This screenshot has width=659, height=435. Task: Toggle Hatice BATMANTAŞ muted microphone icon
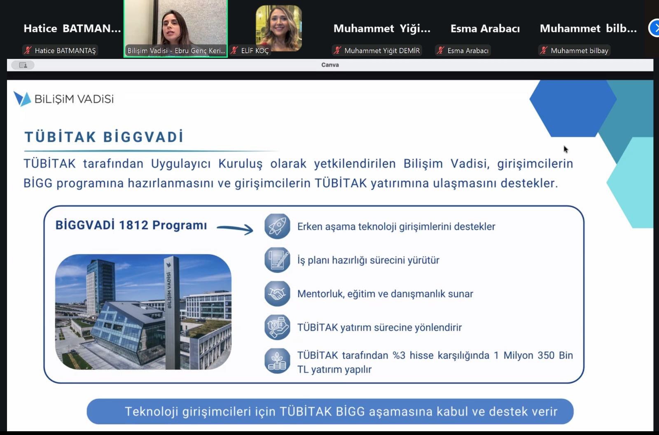pyautogui.click(x=28, y=51)
